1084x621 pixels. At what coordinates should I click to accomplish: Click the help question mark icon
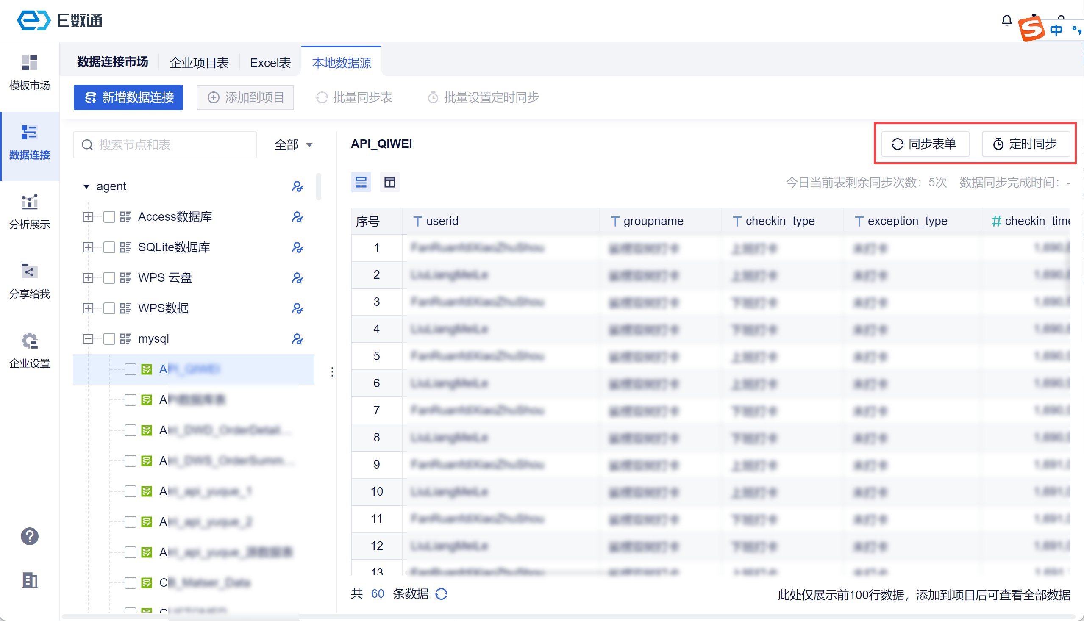click(29, 536)
